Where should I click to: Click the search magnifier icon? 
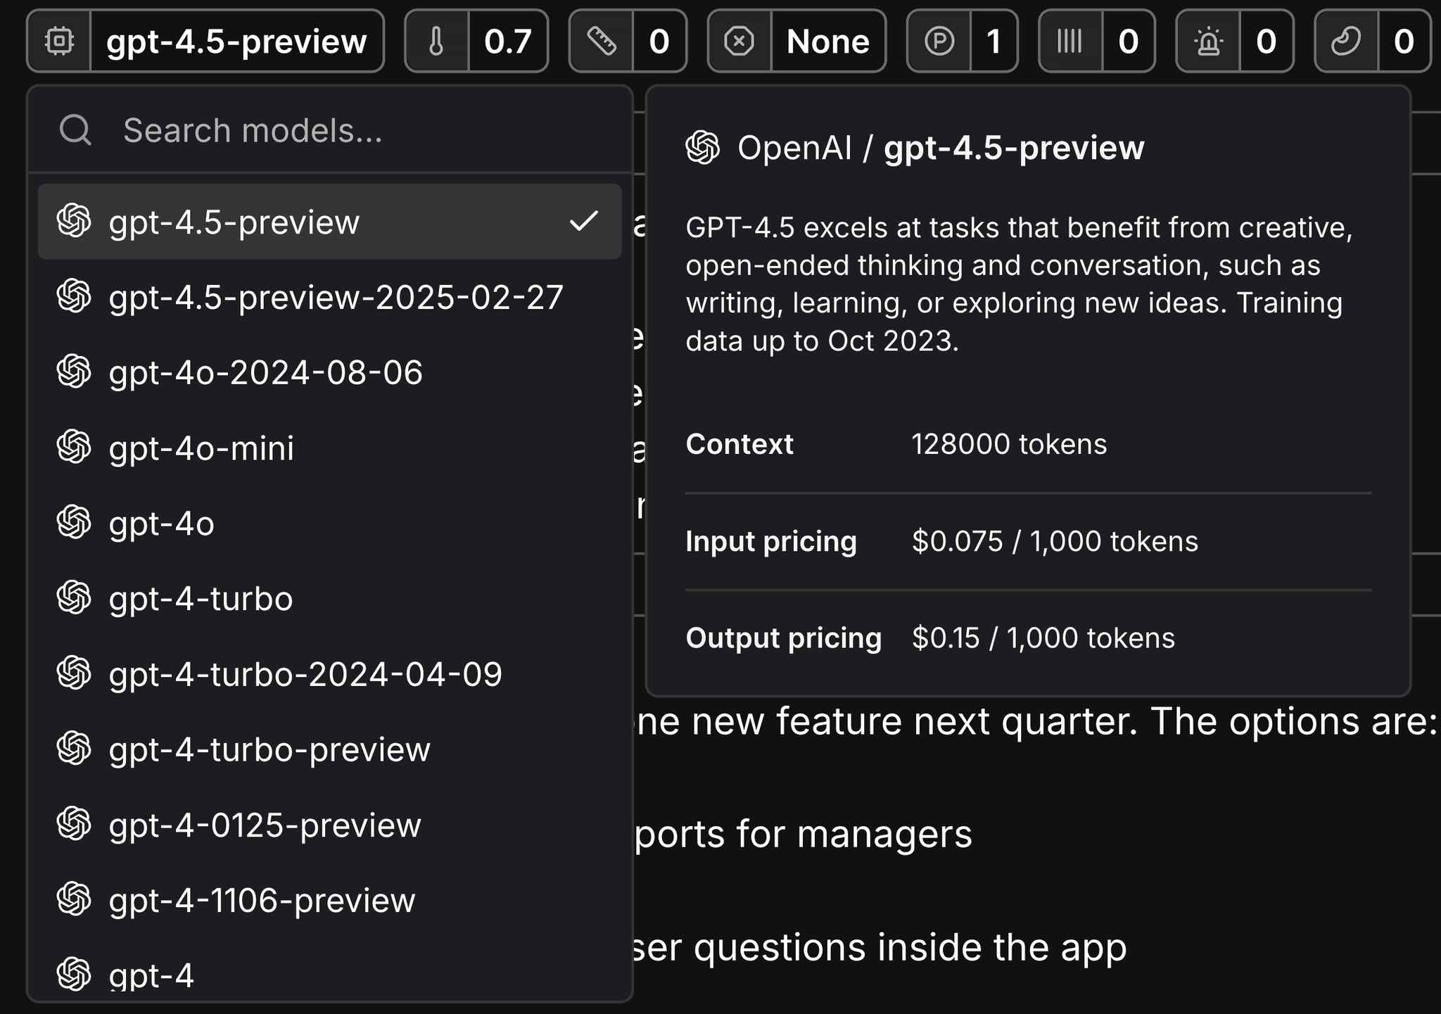pyautogui.click(x=75, y=130)
